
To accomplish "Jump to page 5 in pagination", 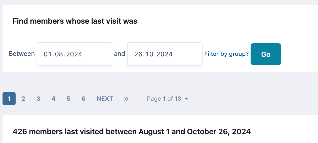I will click(x=68, y=99).
